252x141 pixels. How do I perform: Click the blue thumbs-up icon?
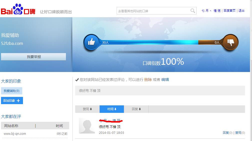91,42
